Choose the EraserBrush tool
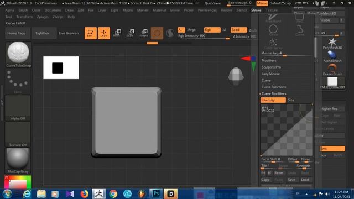This screenshot has width=354, height=199. click(332, 70)
